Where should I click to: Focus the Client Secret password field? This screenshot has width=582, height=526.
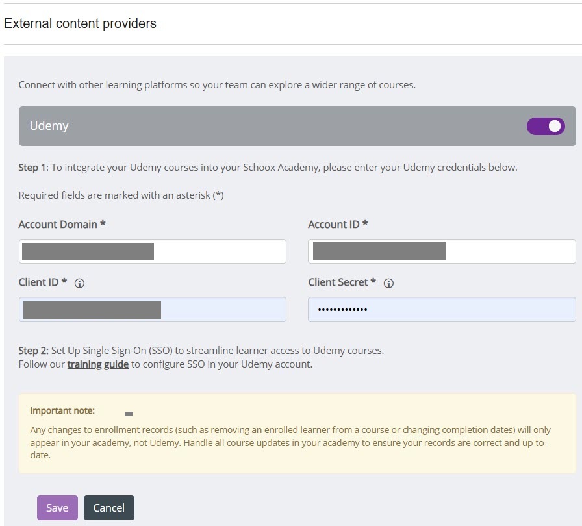(442, 310)
